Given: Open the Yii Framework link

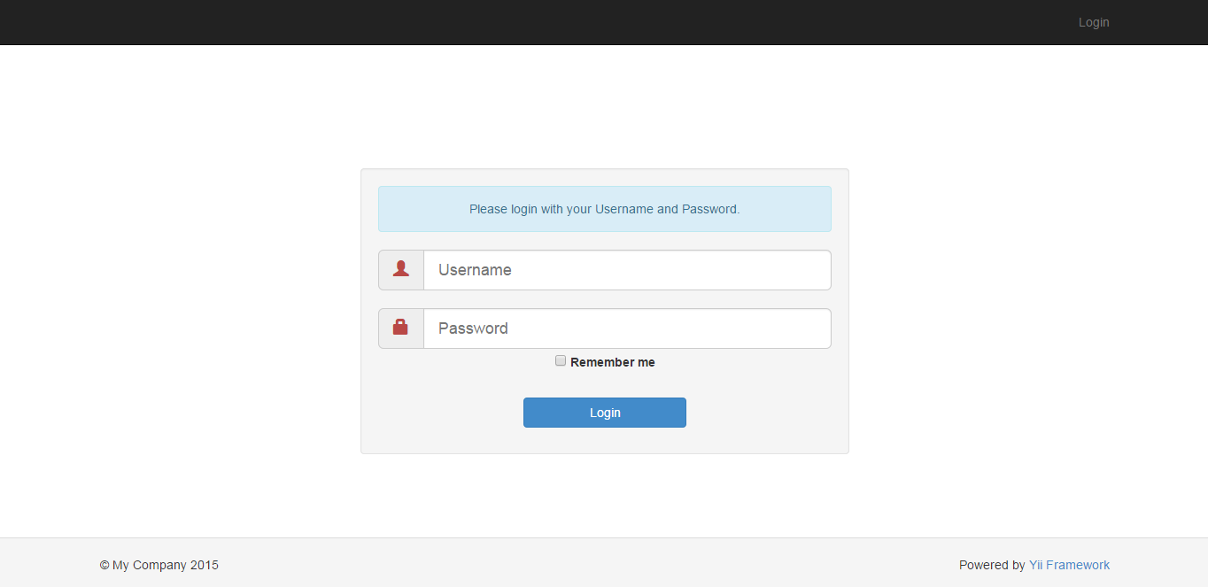Looking at the screenshot, I should pos(1069,565).
